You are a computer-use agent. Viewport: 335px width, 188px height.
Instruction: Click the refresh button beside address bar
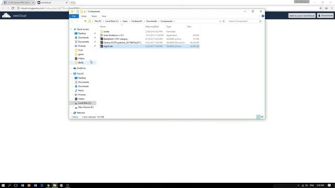[x=224, y=21]
